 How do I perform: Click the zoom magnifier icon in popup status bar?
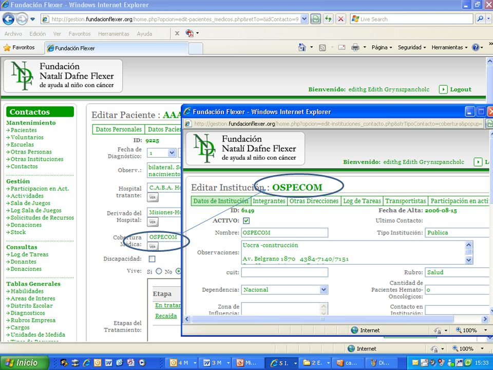[459, 330]
